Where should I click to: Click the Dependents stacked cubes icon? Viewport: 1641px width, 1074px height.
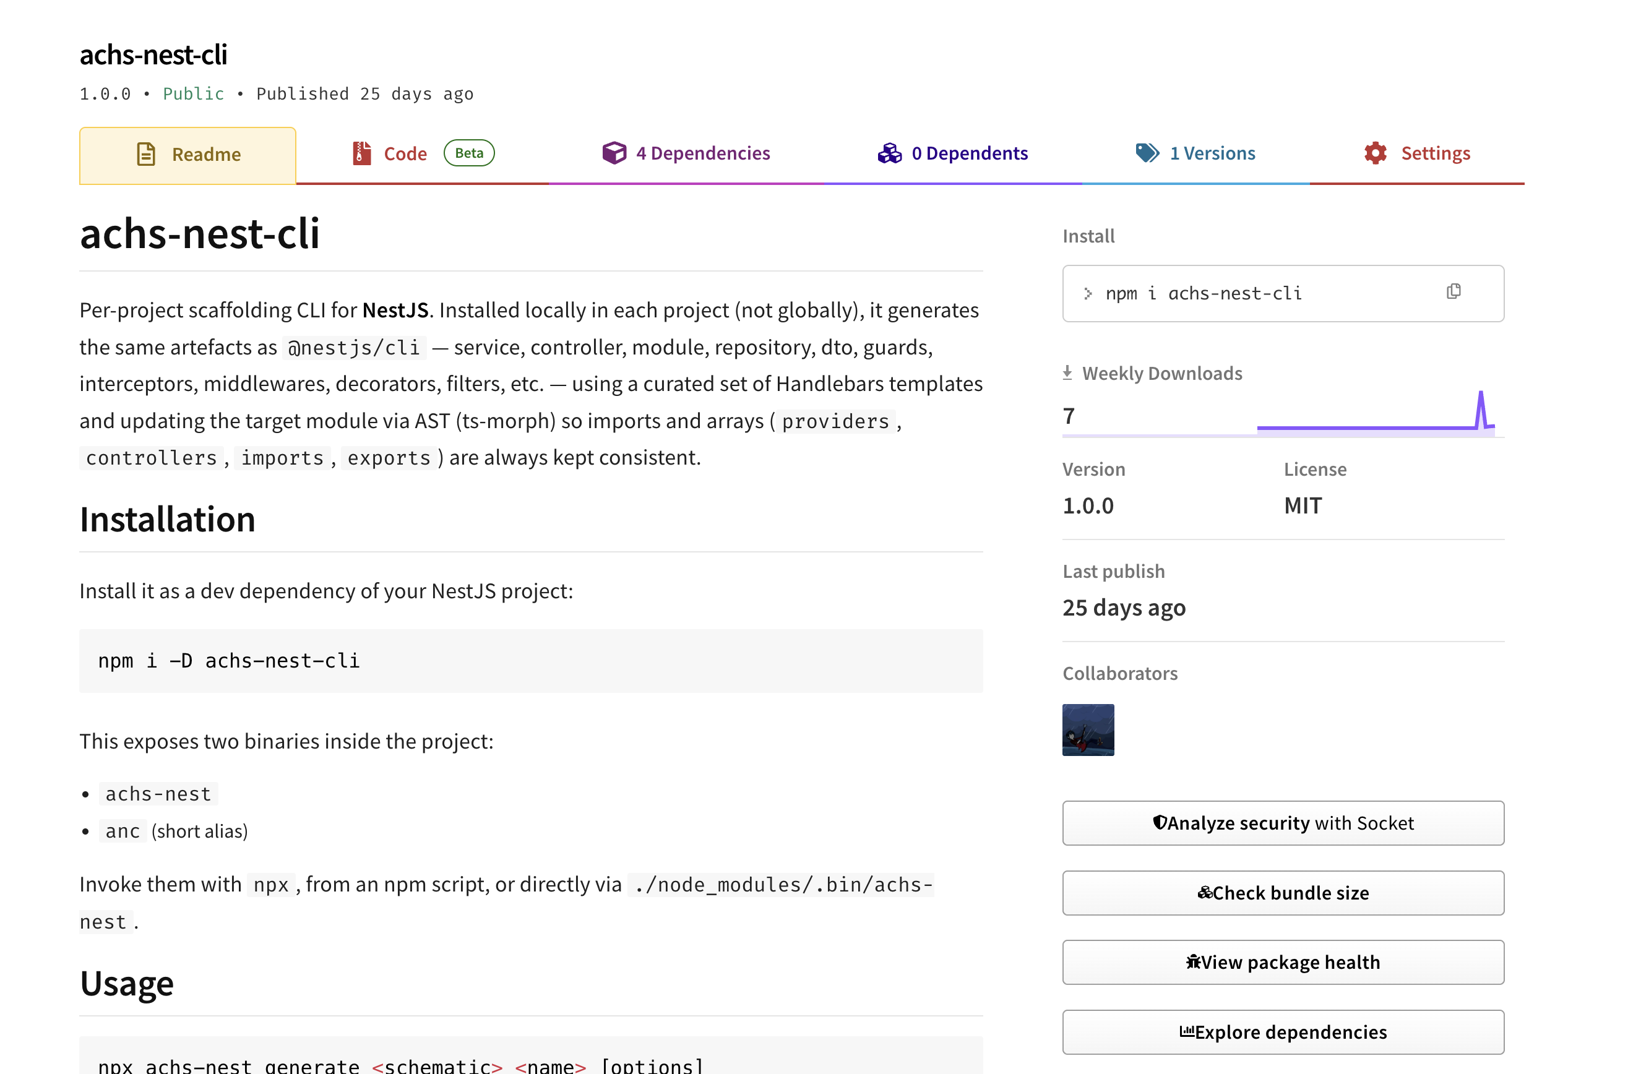click(x=889, y=153)
